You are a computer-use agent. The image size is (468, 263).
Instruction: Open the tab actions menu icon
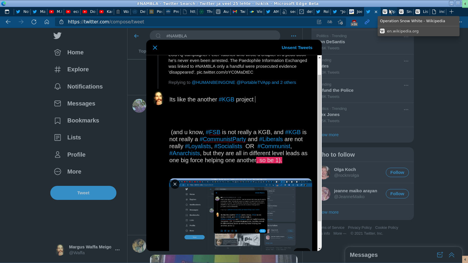7,12
